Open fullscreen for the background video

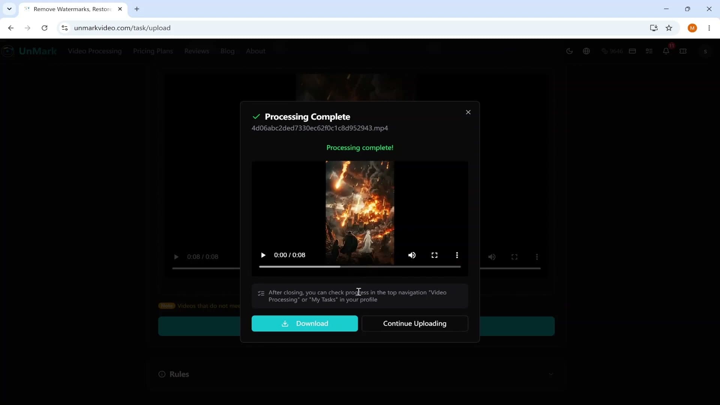(514, 257)
